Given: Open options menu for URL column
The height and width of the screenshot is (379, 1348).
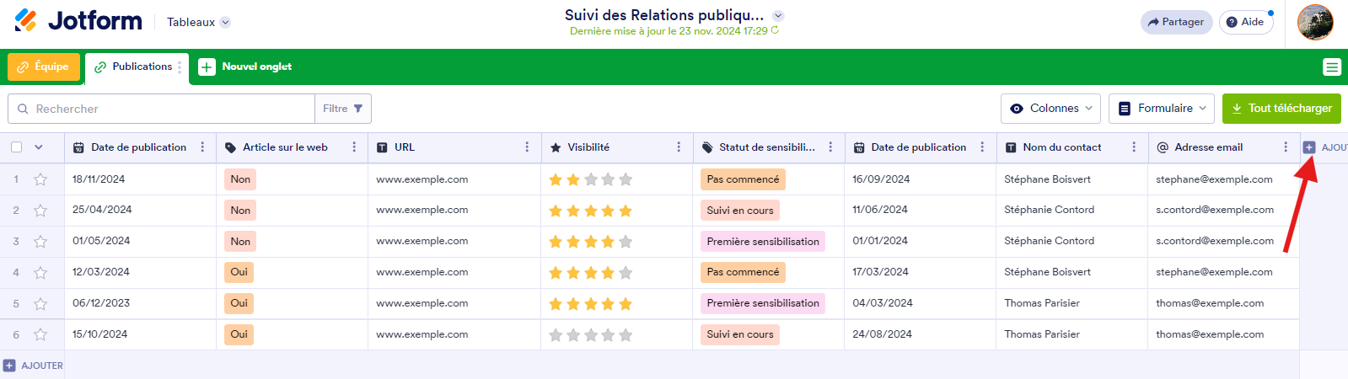Looking at the screenshot, I should [527, 147].
